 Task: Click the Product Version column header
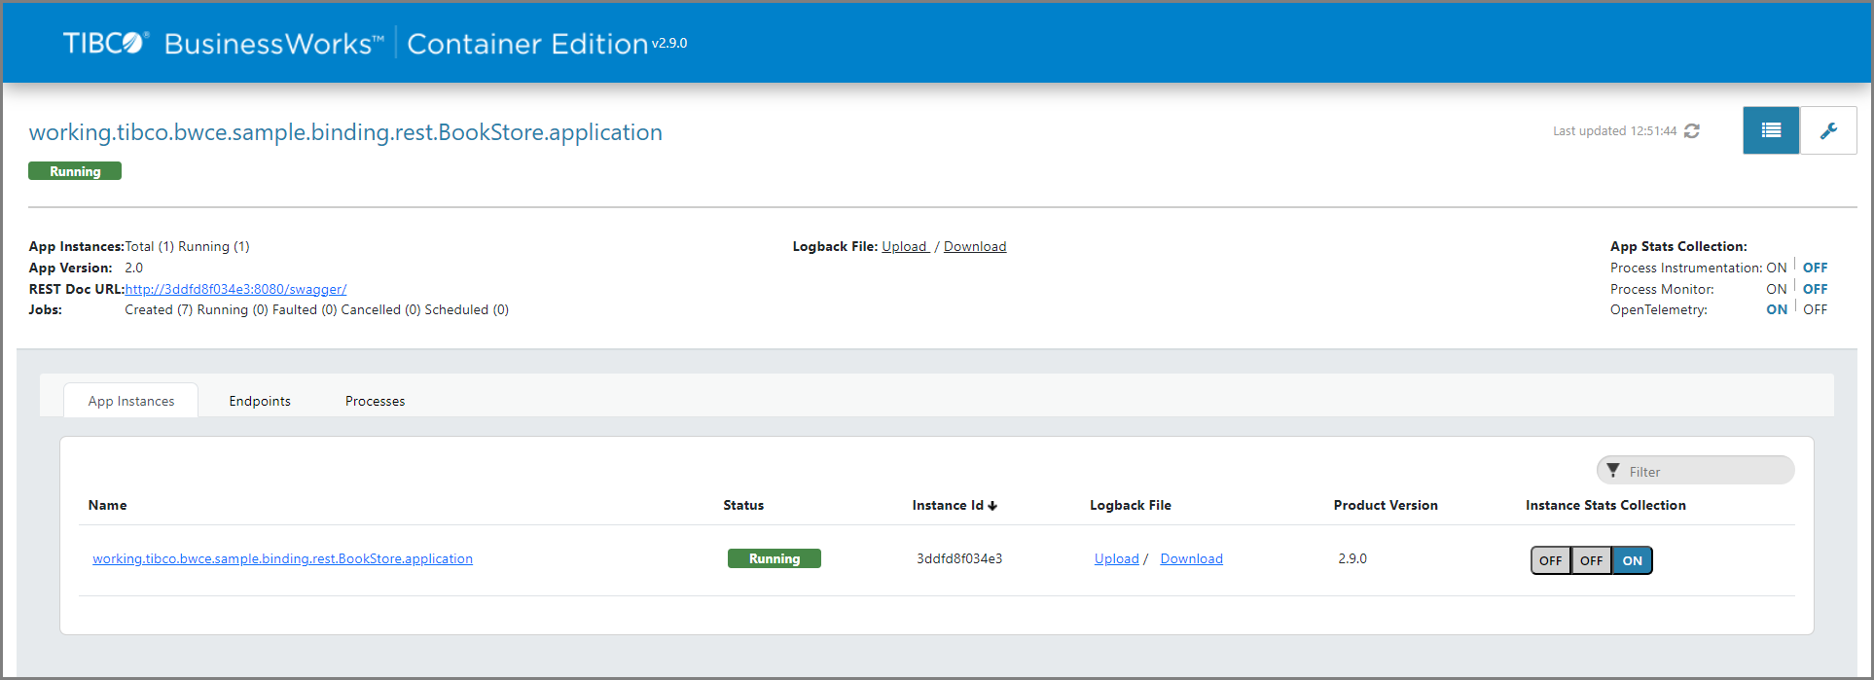click(x=1386, y=505)
